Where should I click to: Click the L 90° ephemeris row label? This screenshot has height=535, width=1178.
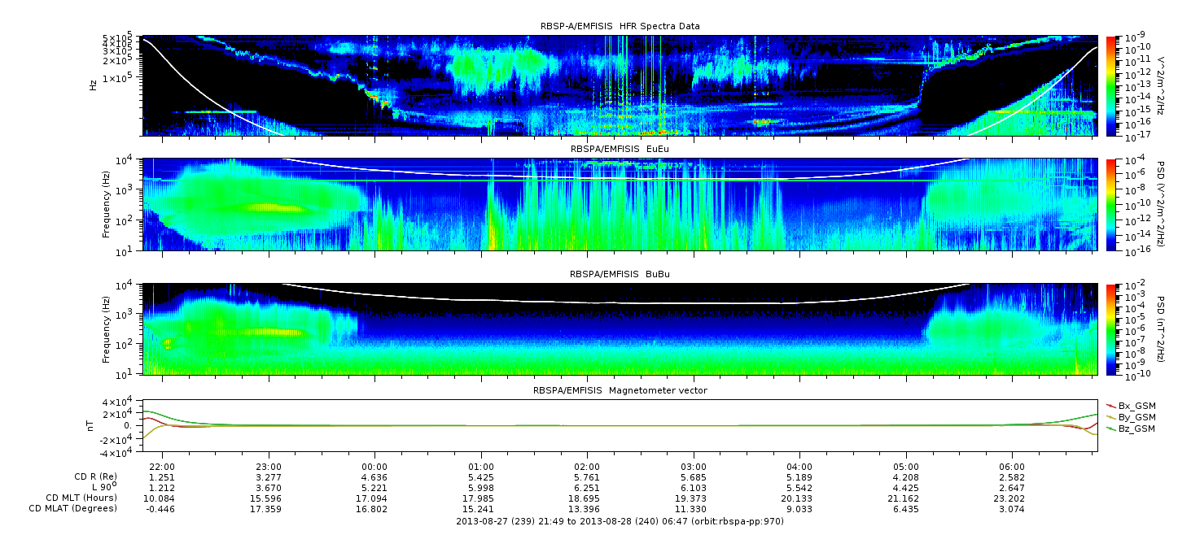click(x=97, y=487)
